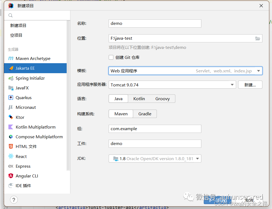
Task: Open help with question mark button
Action: coord(14,200)
